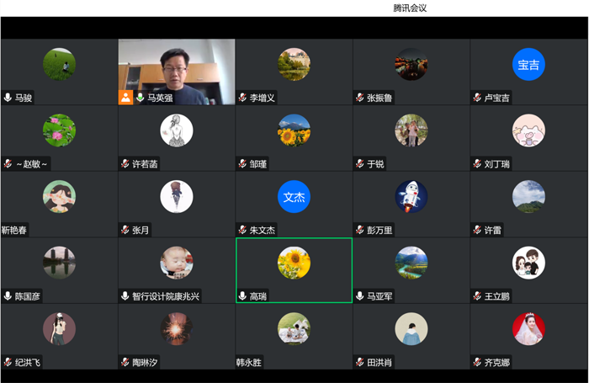Select 刘丁瑞's pink pig avatar

528,130
